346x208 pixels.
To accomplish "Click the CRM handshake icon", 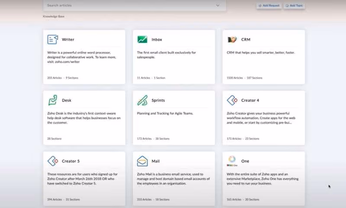I will (x=232, y=39).
